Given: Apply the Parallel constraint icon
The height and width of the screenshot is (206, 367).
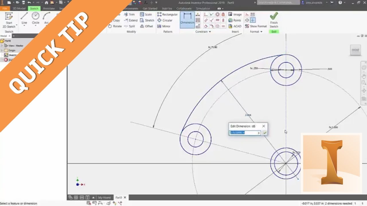Looking at the screenshot, I should [x=206, y=20].
